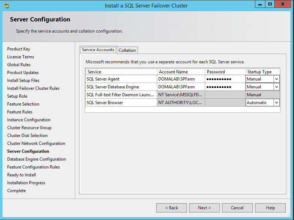
Task: Click the License Terms step
Action: click(21, 57)
